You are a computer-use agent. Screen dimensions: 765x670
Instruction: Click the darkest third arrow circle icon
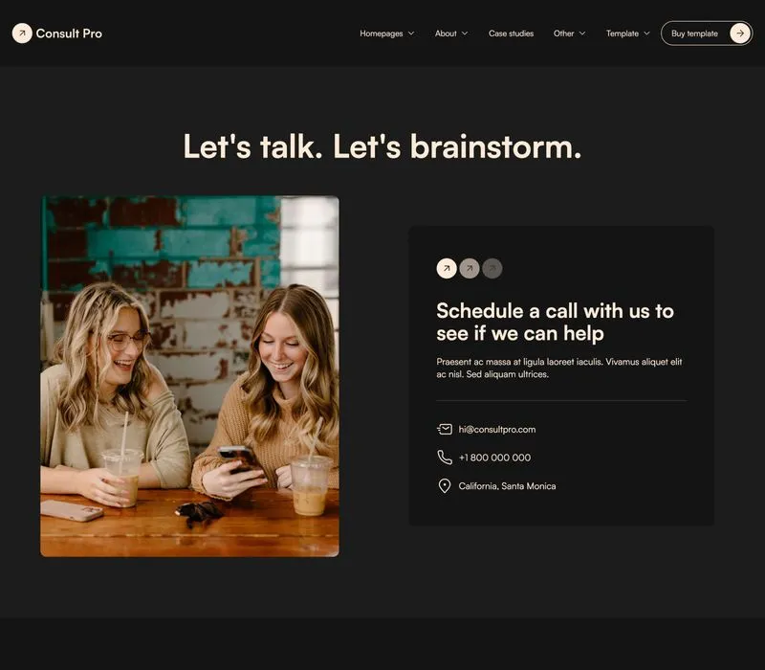pyautogui.click(x=492, y=268)
